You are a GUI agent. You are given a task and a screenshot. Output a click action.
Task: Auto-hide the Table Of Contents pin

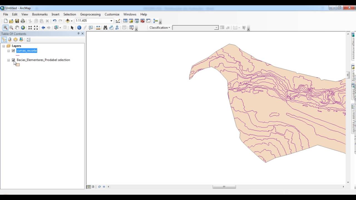78,34
